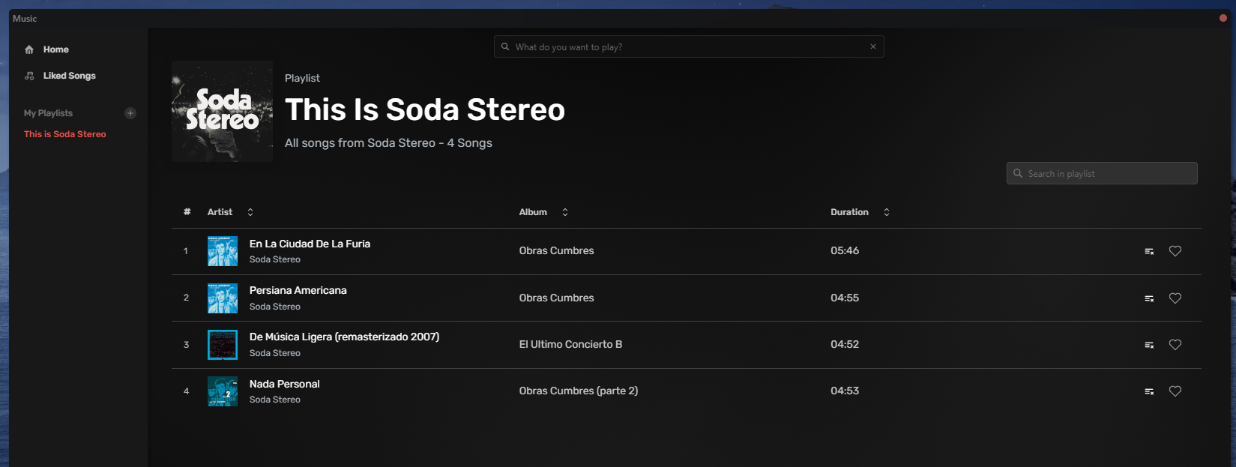Click the Home icon in sidebar

29,49
